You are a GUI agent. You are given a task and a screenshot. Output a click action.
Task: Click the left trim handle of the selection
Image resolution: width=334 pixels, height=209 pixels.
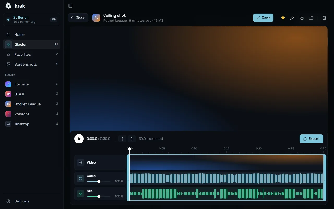coord(128,178)
